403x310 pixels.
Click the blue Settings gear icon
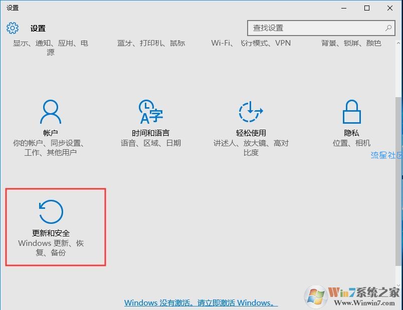tap(13, 28)
